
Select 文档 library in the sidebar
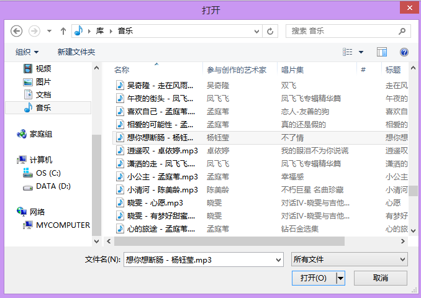pos(38,94)
